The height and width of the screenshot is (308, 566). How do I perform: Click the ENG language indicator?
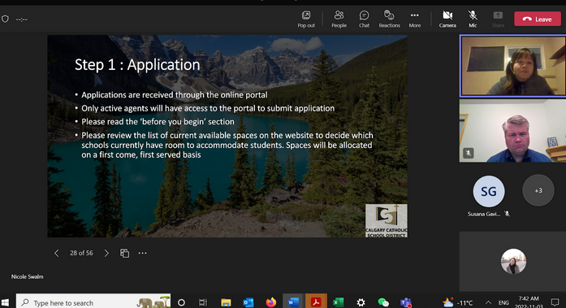[x=503, y=302]
